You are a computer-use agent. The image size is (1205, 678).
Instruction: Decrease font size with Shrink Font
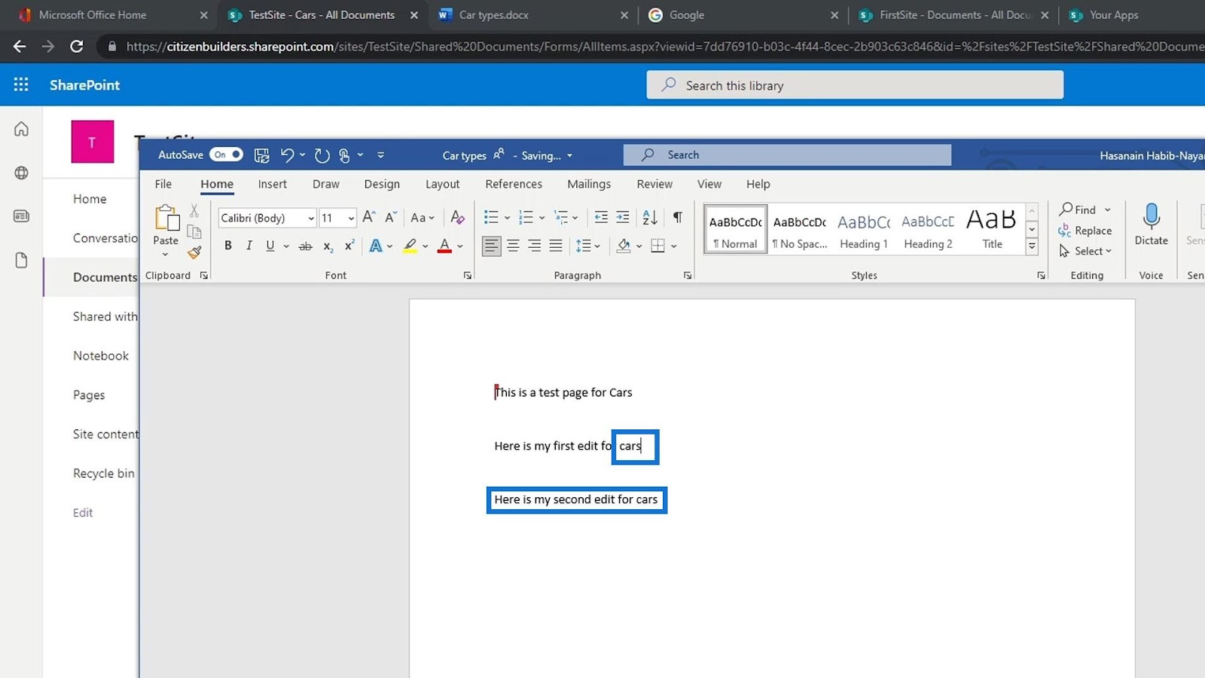click(391, 218)
